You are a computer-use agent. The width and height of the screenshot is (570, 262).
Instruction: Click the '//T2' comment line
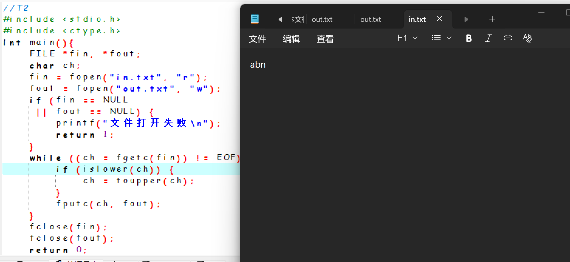point(16,8)
